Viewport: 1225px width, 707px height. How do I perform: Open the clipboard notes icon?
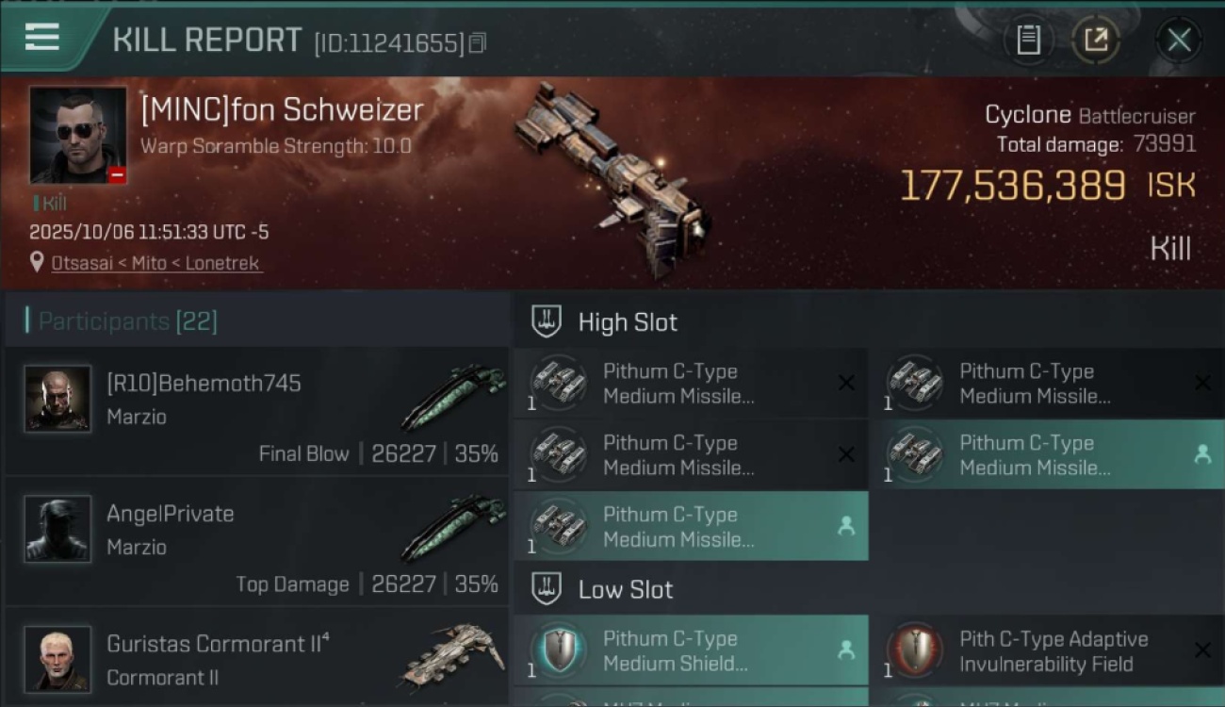1028,40
